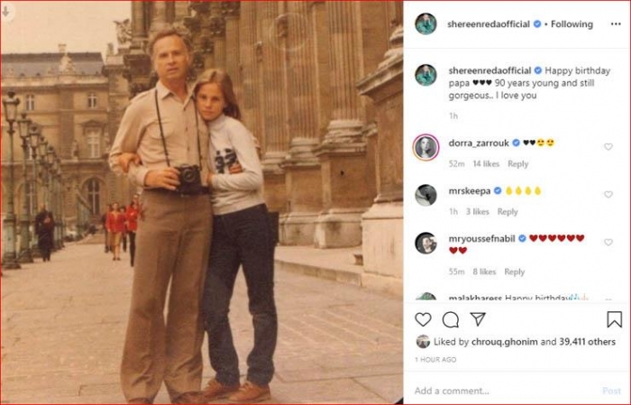View the 39,411 others who liked
The image size is (631, 405).
(x=585, y=342)
